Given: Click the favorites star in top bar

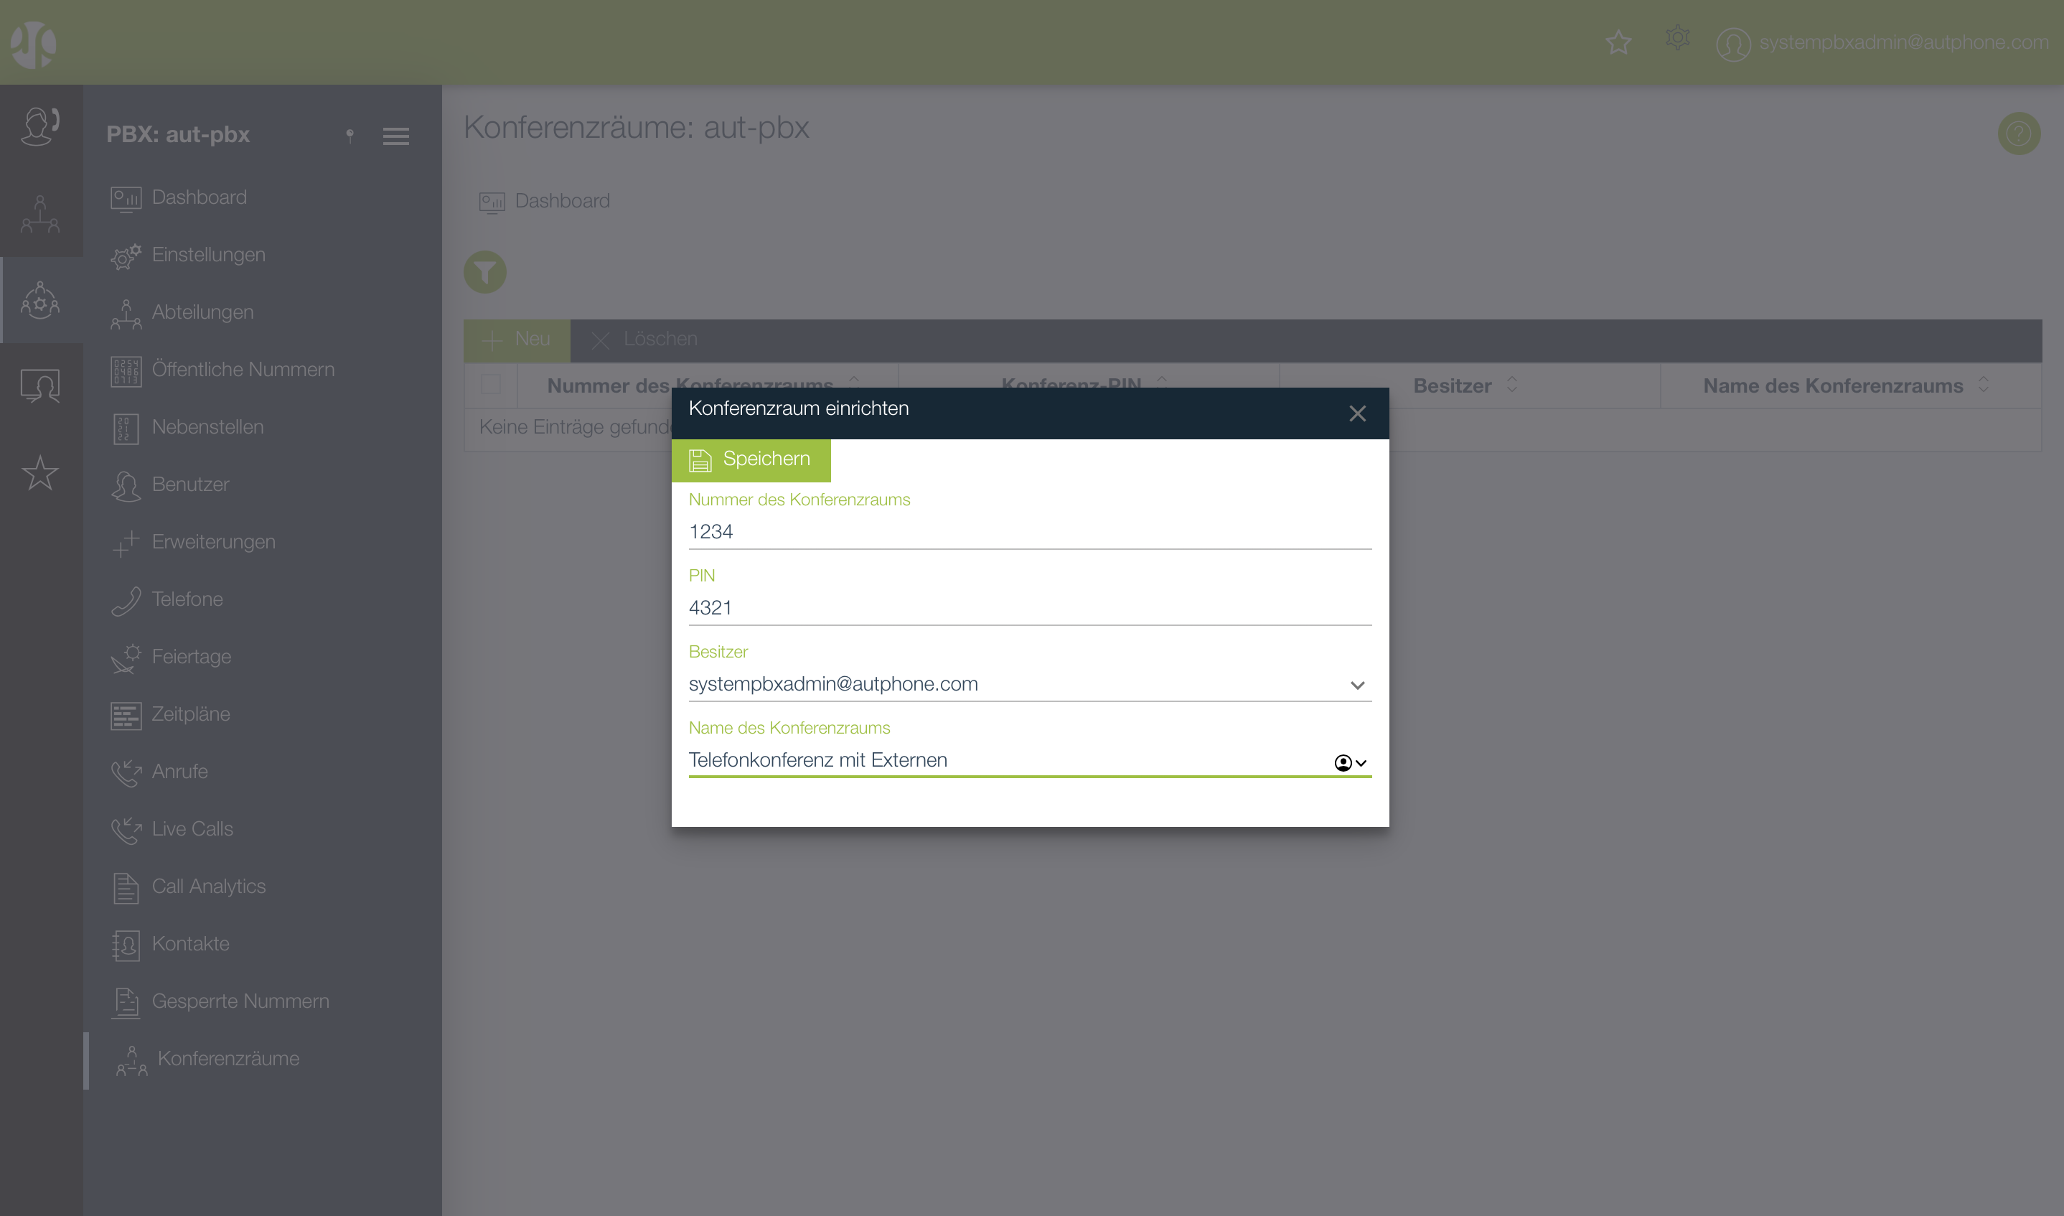Looking at the screenshot, I should pyautogui.click(x=1618, y=42).
